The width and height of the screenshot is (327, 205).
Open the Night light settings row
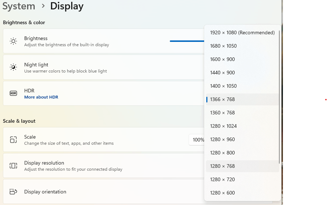[104, 67]
